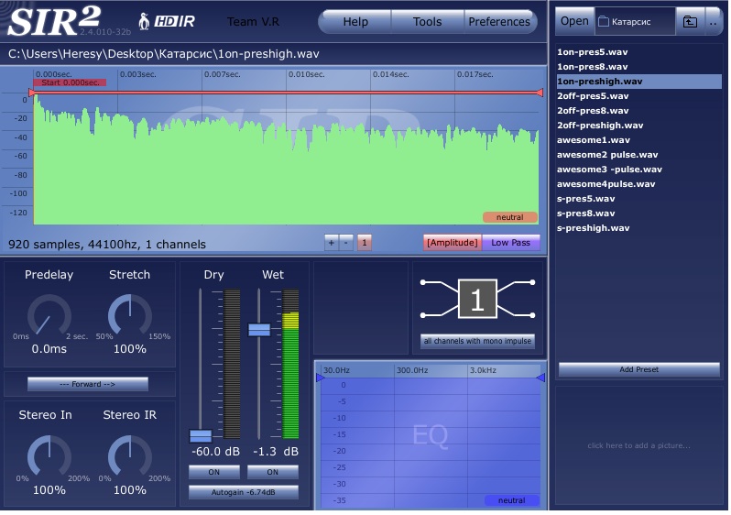Viewport: 731px width, 515px height.
Task: Click the Катарсис folder path field
Action: pos(635,21)
